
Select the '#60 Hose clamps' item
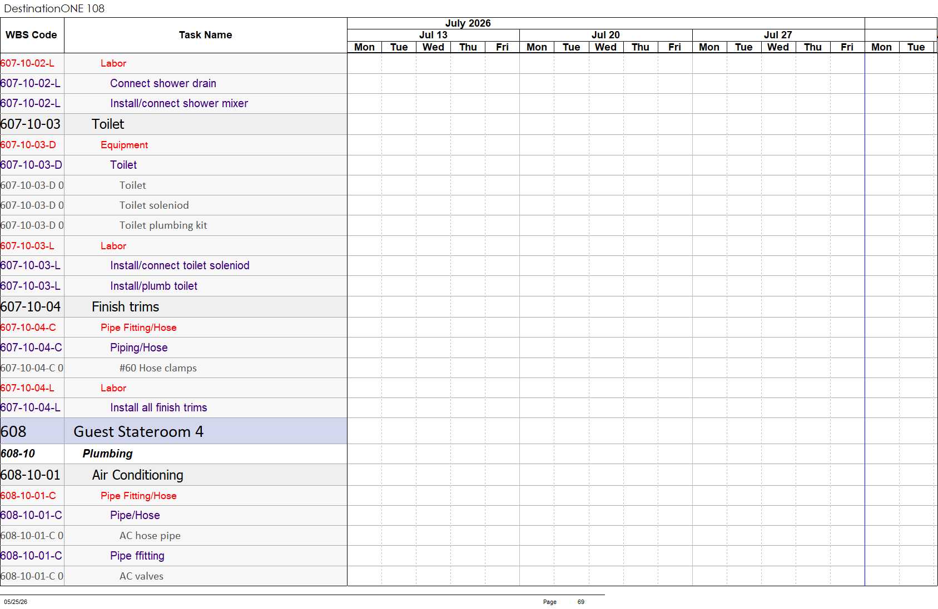[x=158, y=368]
